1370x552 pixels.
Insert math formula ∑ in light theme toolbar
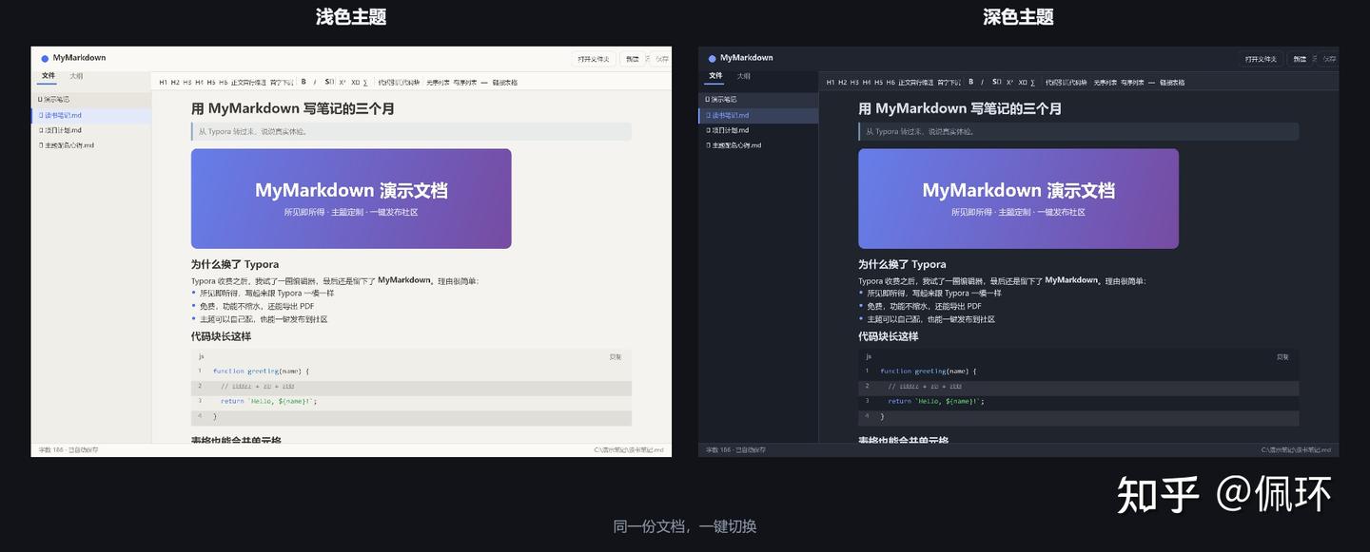click(365, 83)
